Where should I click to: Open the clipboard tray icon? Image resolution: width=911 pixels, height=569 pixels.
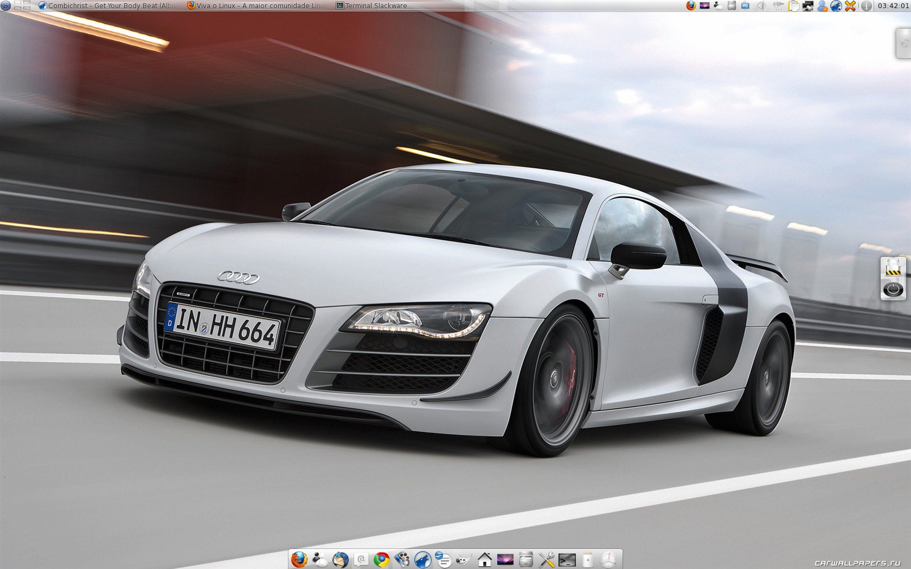(794, 6)
